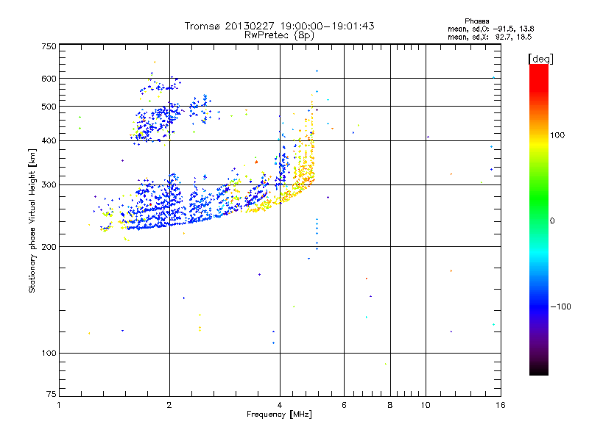Viewport: 589px width, 441px height.
Task: Click the height axis tick '750'
Action: point(49,46)
